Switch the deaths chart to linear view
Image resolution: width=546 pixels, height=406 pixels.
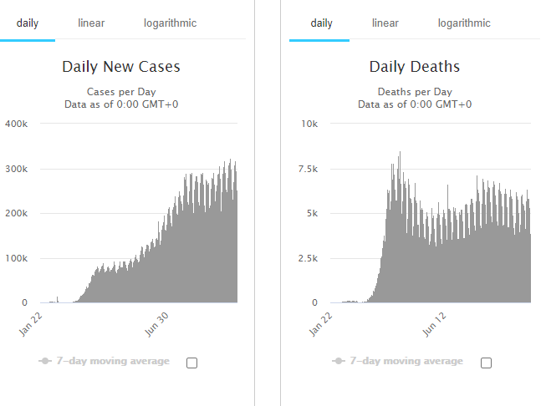pos(385,23)
